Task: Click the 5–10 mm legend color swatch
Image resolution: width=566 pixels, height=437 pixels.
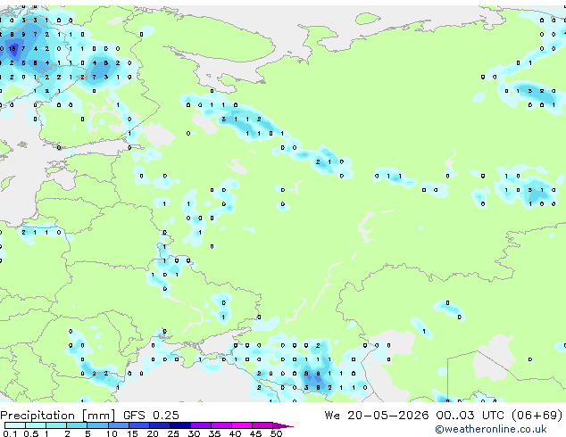Action: 97,425
